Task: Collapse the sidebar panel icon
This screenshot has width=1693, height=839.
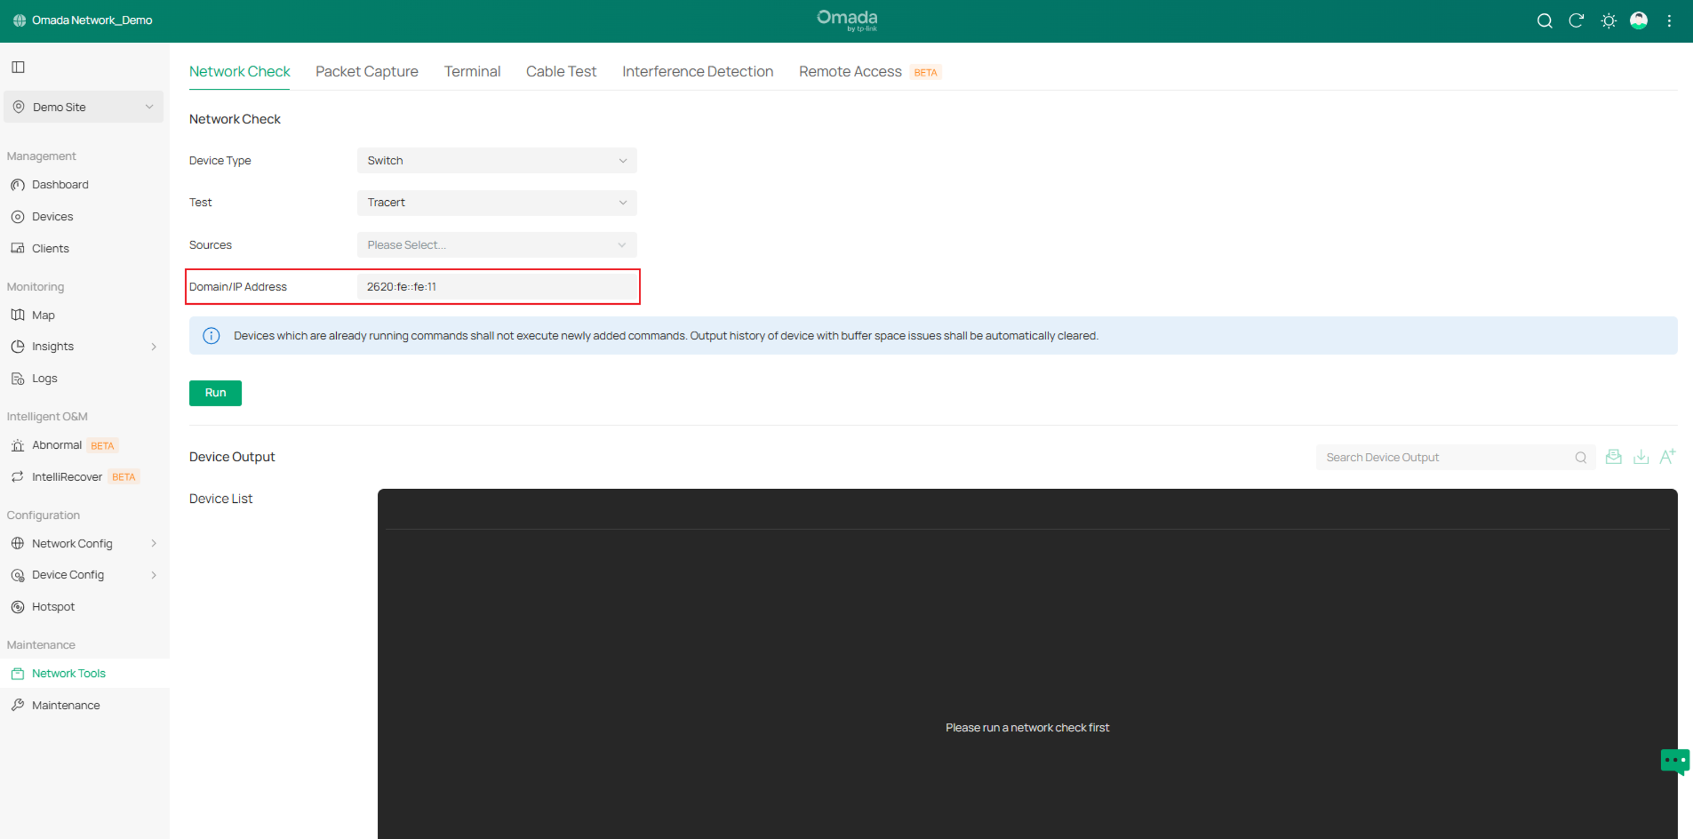Action: (18, 67)
